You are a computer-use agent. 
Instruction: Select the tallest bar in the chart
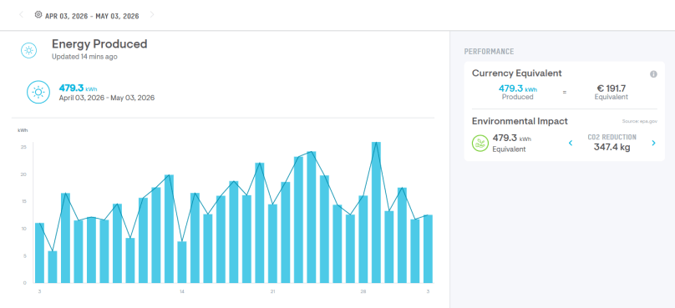click(376, 212)
